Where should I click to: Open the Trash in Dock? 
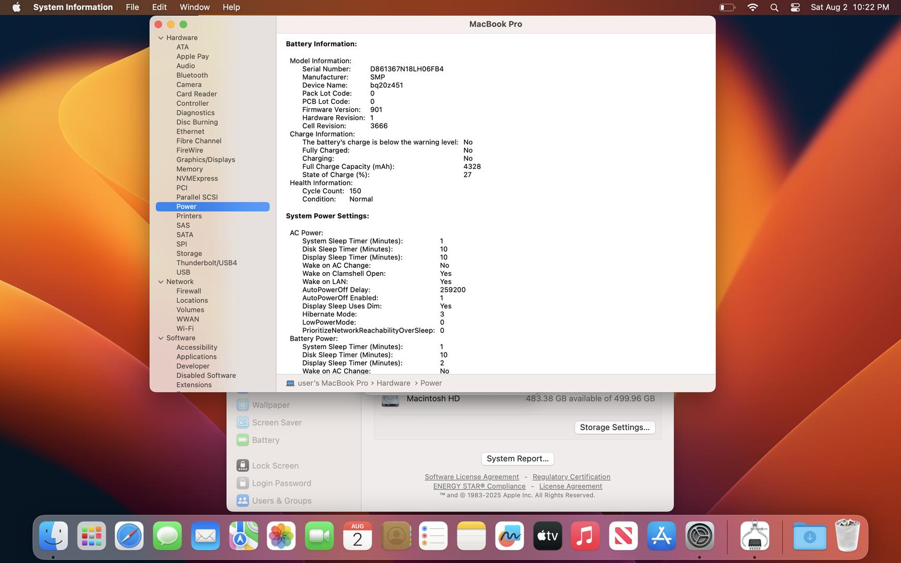pyautogui.click(x=847, y=536)
